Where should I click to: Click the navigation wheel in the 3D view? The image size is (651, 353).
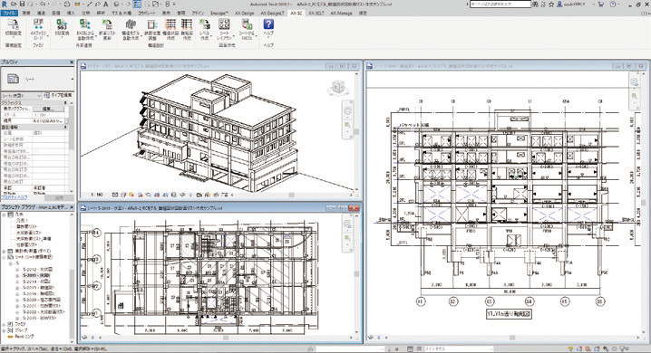(x=347, y=110)
